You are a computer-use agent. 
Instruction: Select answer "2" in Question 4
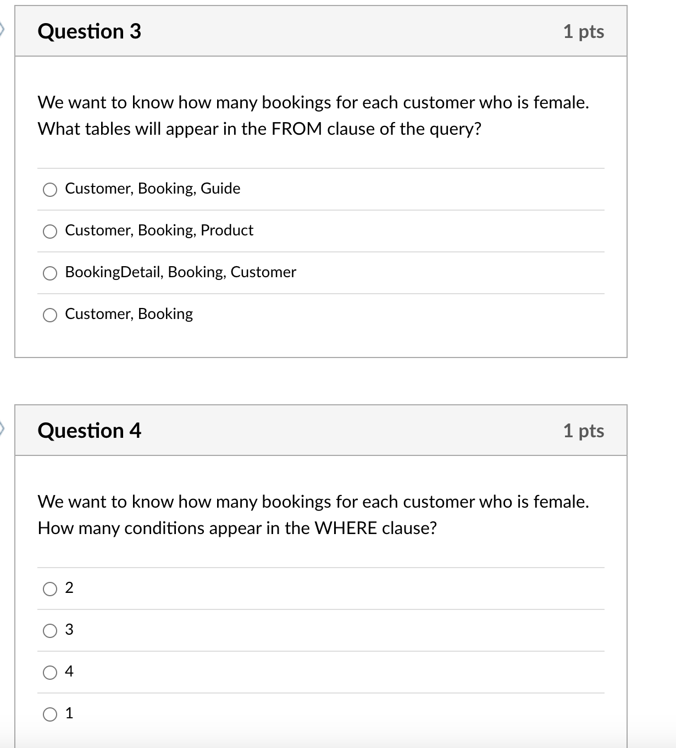click(x=50, y=589)
